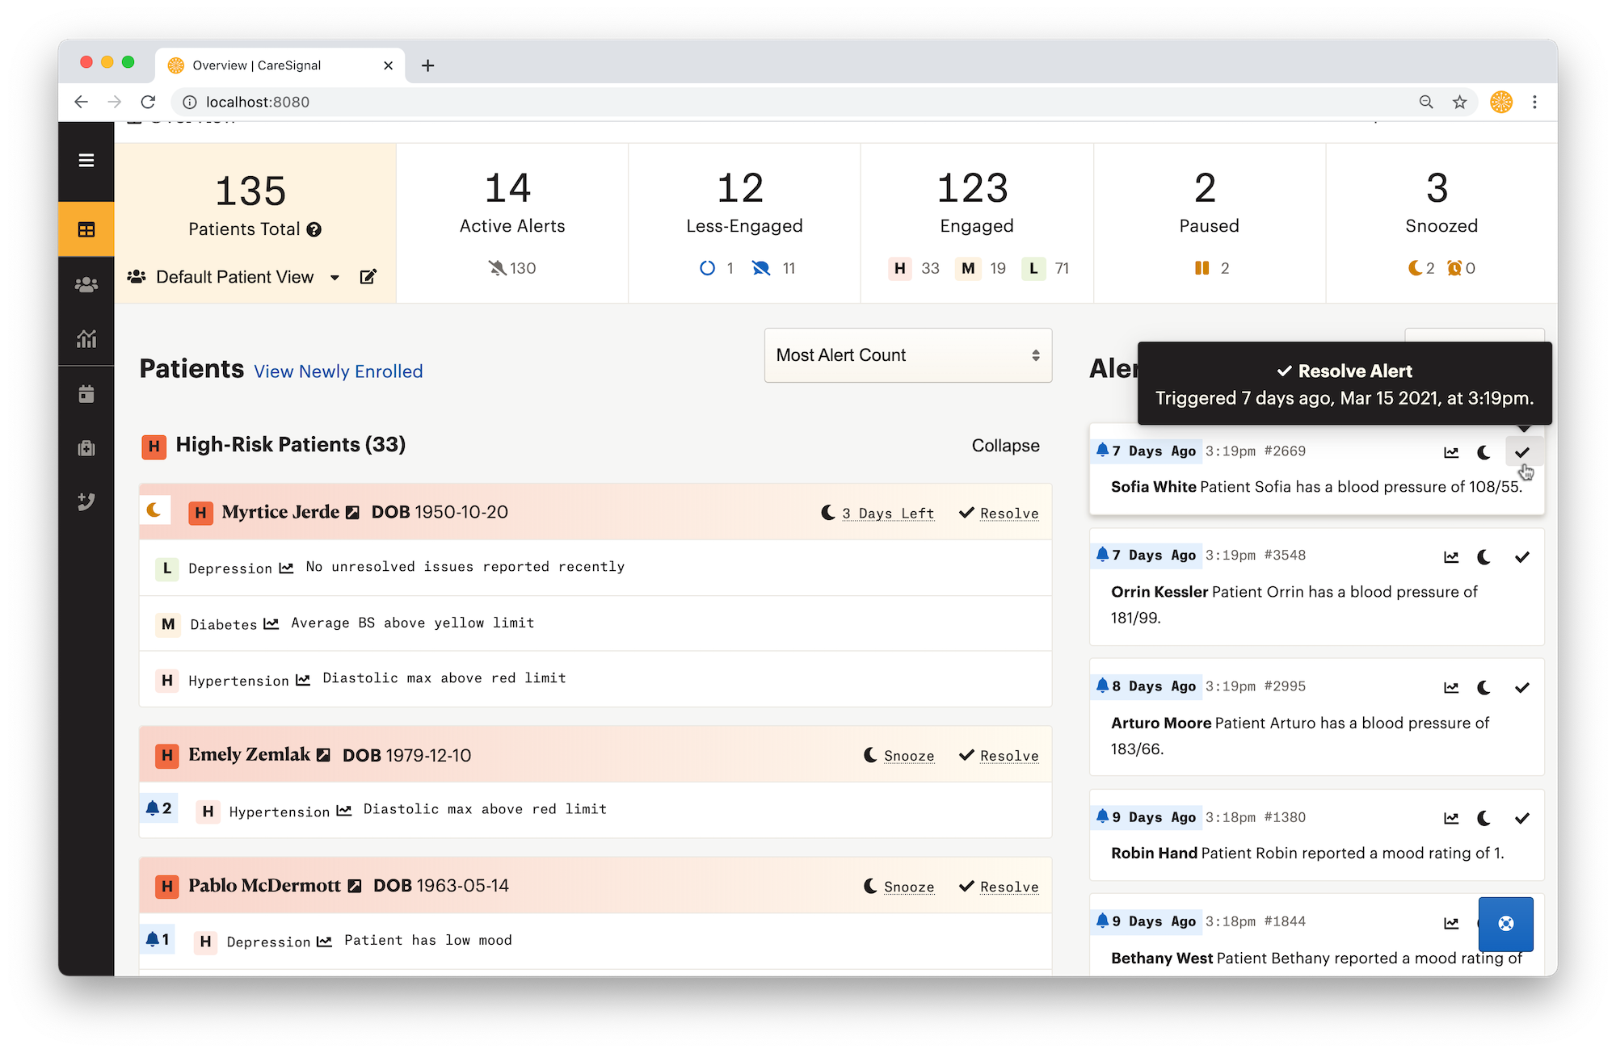This screenshot has height=1053, width=1616.
Task: Snooze Emely Zemlak
Action: (898, 756)
